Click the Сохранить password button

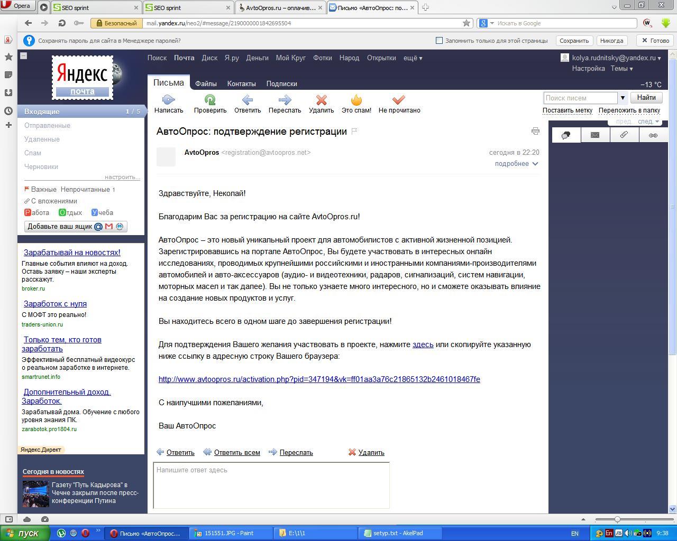click(574, 41)
